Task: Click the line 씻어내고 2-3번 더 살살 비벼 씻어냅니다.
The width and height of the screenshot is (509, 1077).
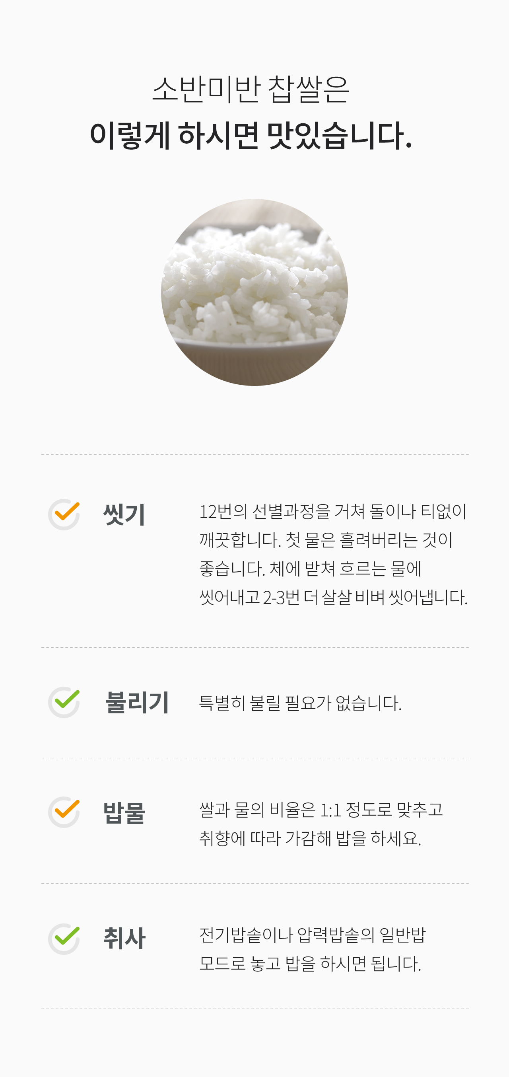Action: point(333,597)
